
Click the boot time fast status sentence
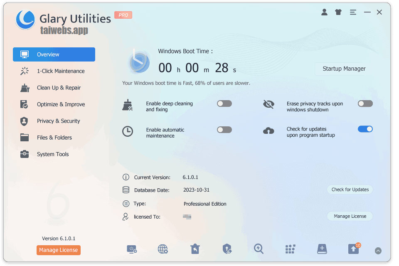(186, 83)
